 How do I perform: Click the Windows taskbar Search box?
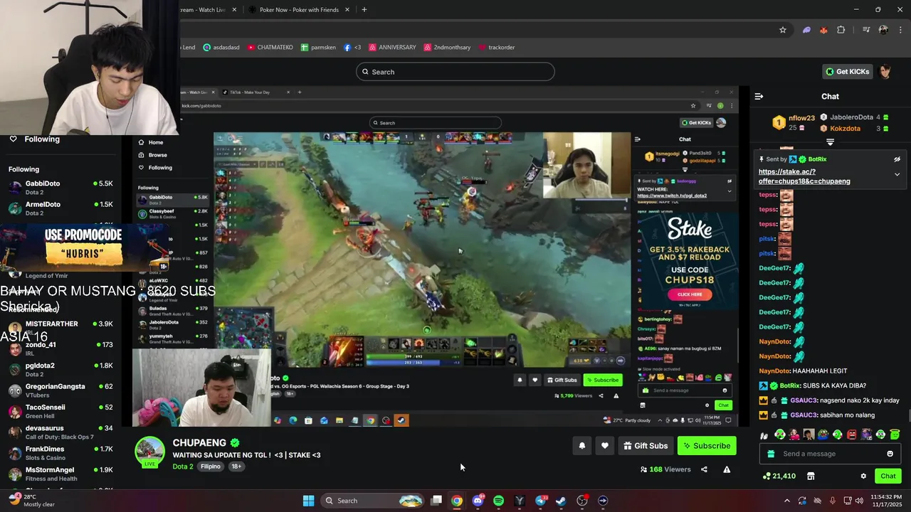(374, 501)
